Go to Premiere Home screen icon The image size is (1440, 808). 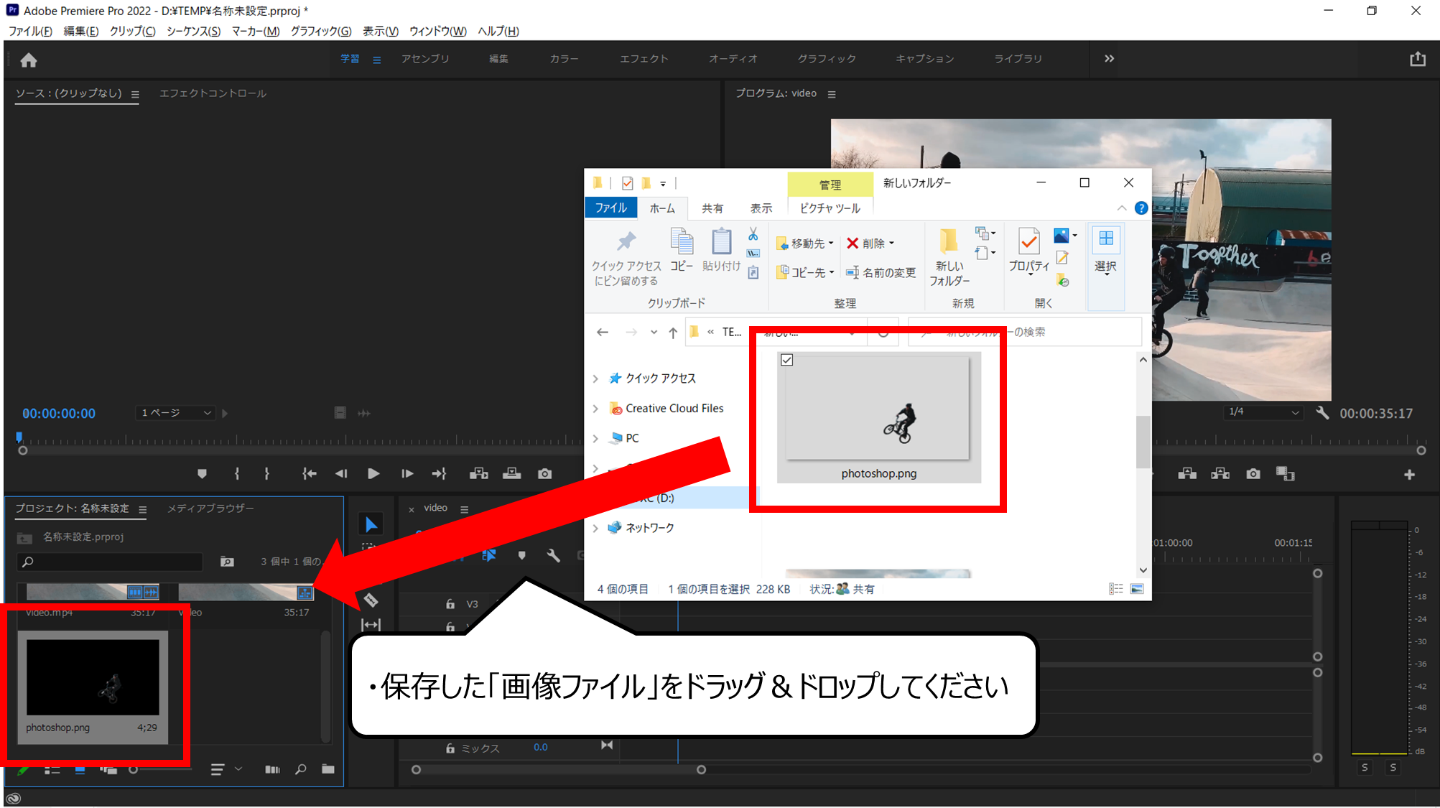tap(29, 60)
